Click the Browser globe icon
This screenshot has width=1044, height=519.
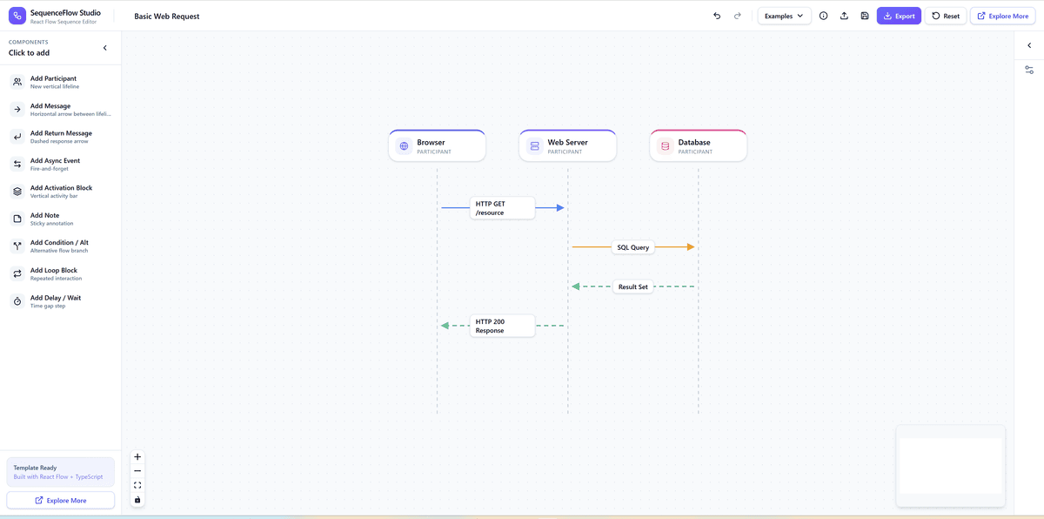404,146
